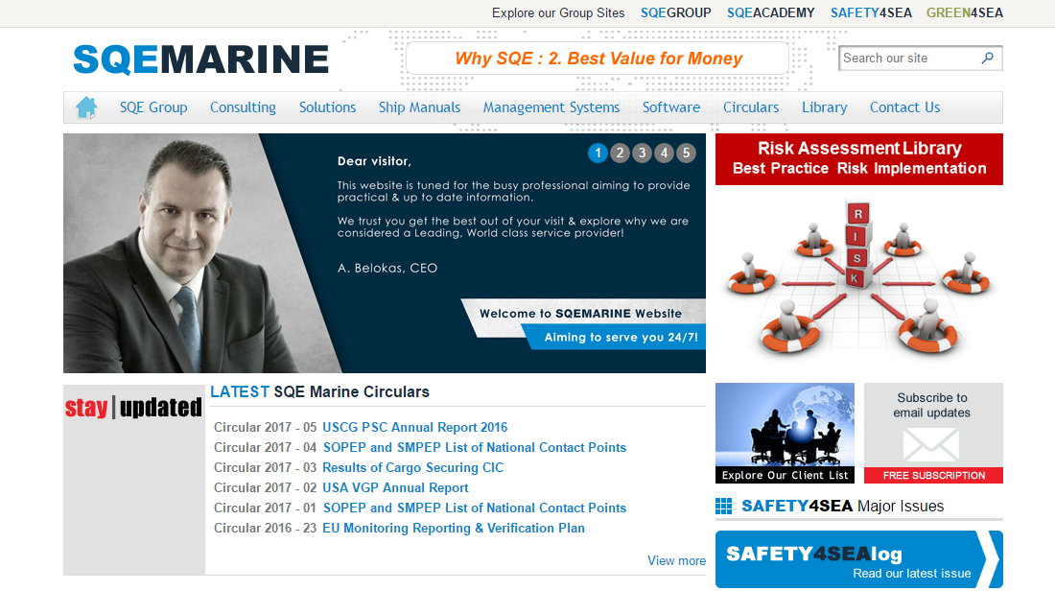Click the envelope subscription icon
The width and height of the screenshot is (1055, 591).
pos(931,444)
